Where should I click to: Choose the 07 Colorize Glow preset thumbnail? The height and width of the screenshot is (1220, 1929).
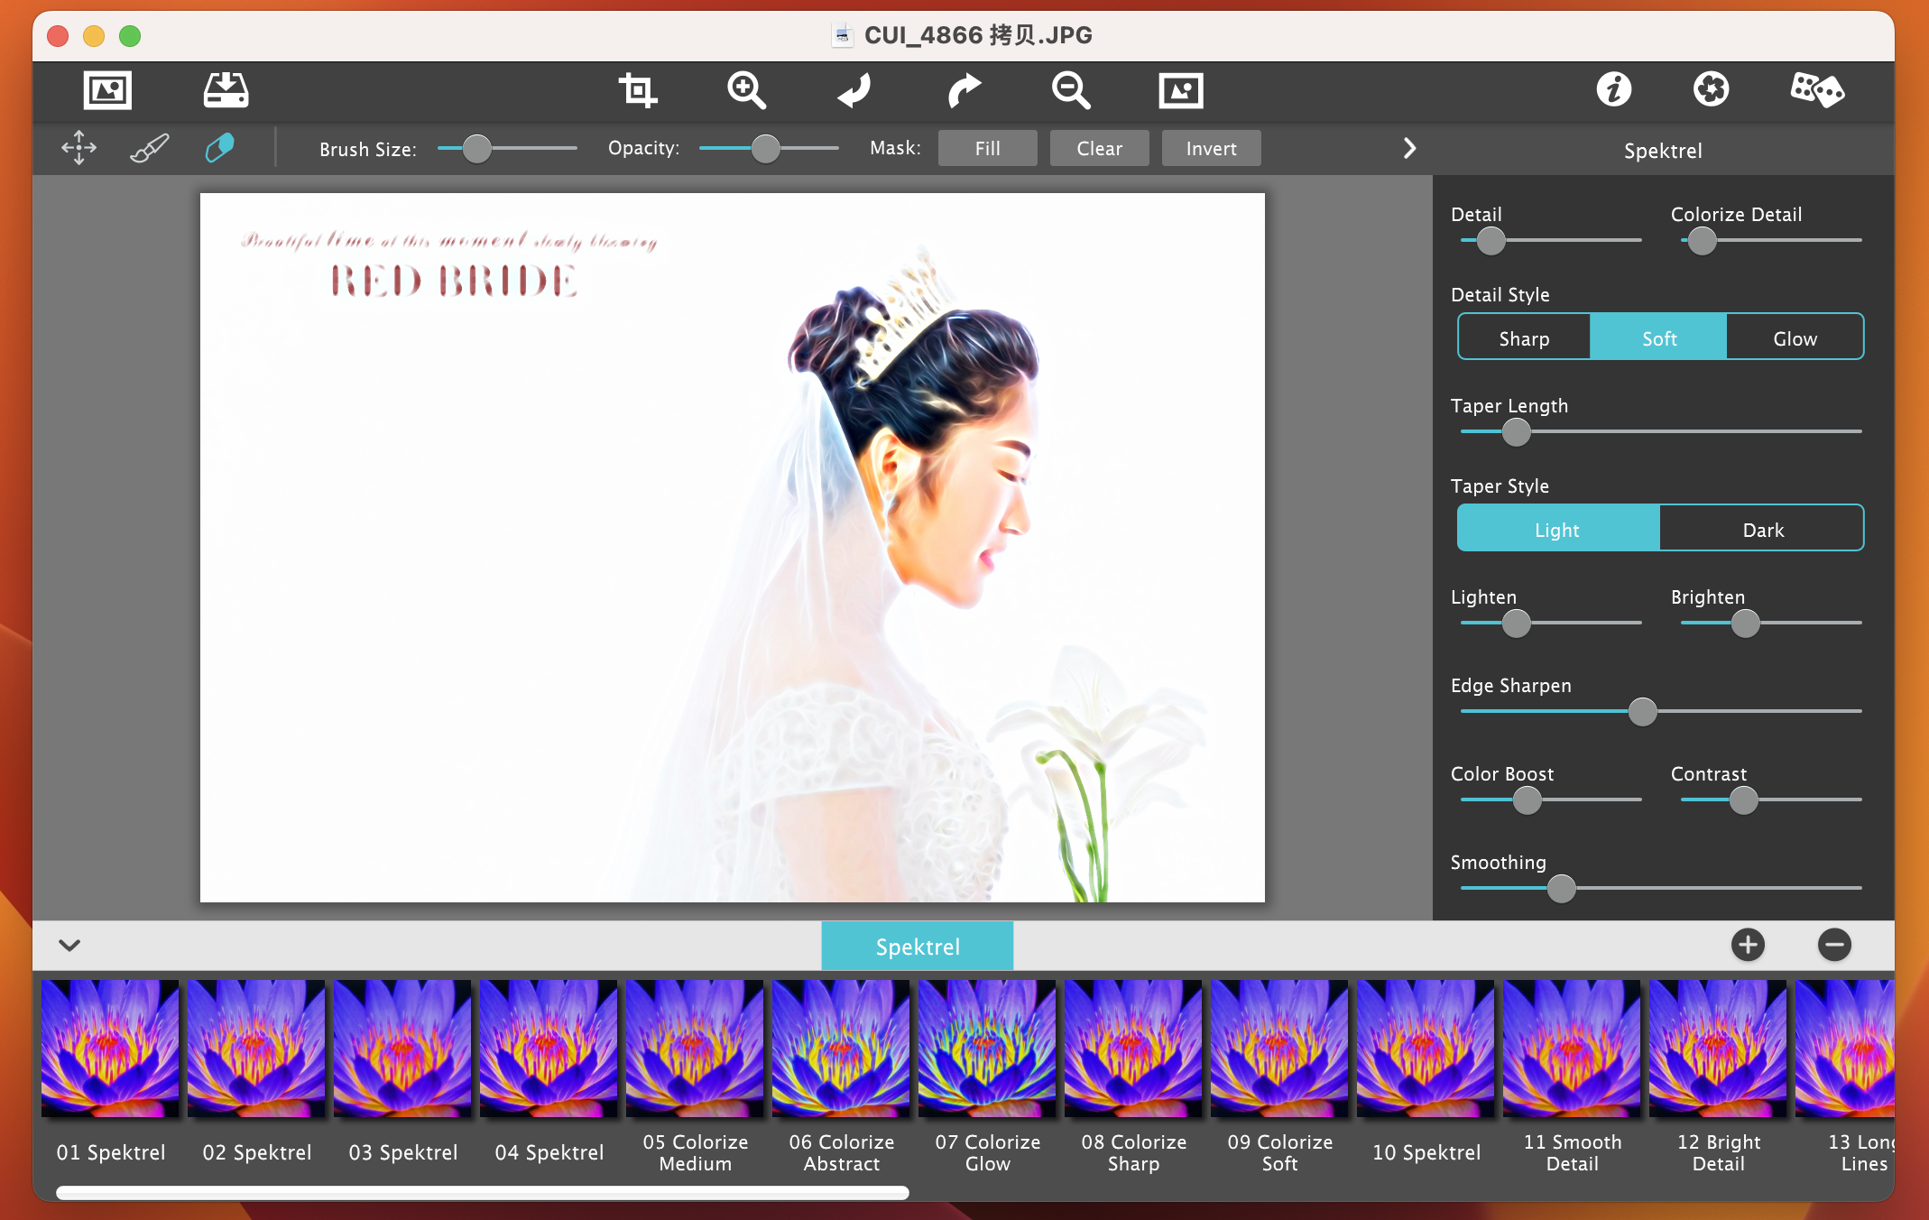pyautogui.click(x=987, y=1049)
